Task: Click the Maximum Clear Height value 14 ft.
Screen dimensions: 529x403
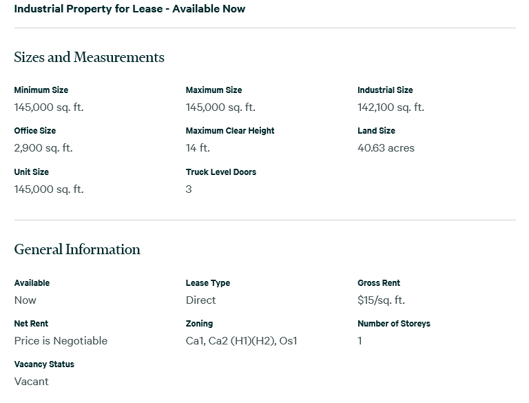Action: coord(198,148)
